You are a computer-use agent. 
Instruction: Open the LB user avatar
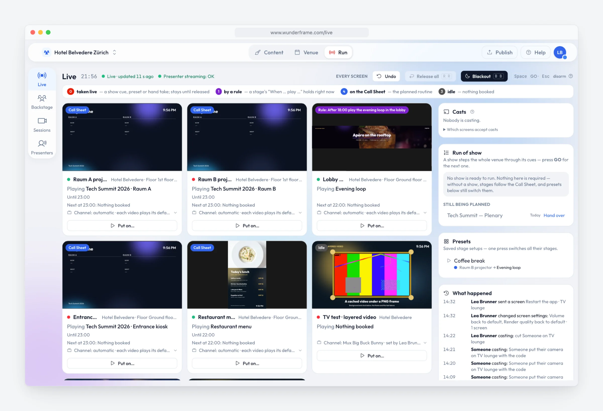click(x=560, y=52)
